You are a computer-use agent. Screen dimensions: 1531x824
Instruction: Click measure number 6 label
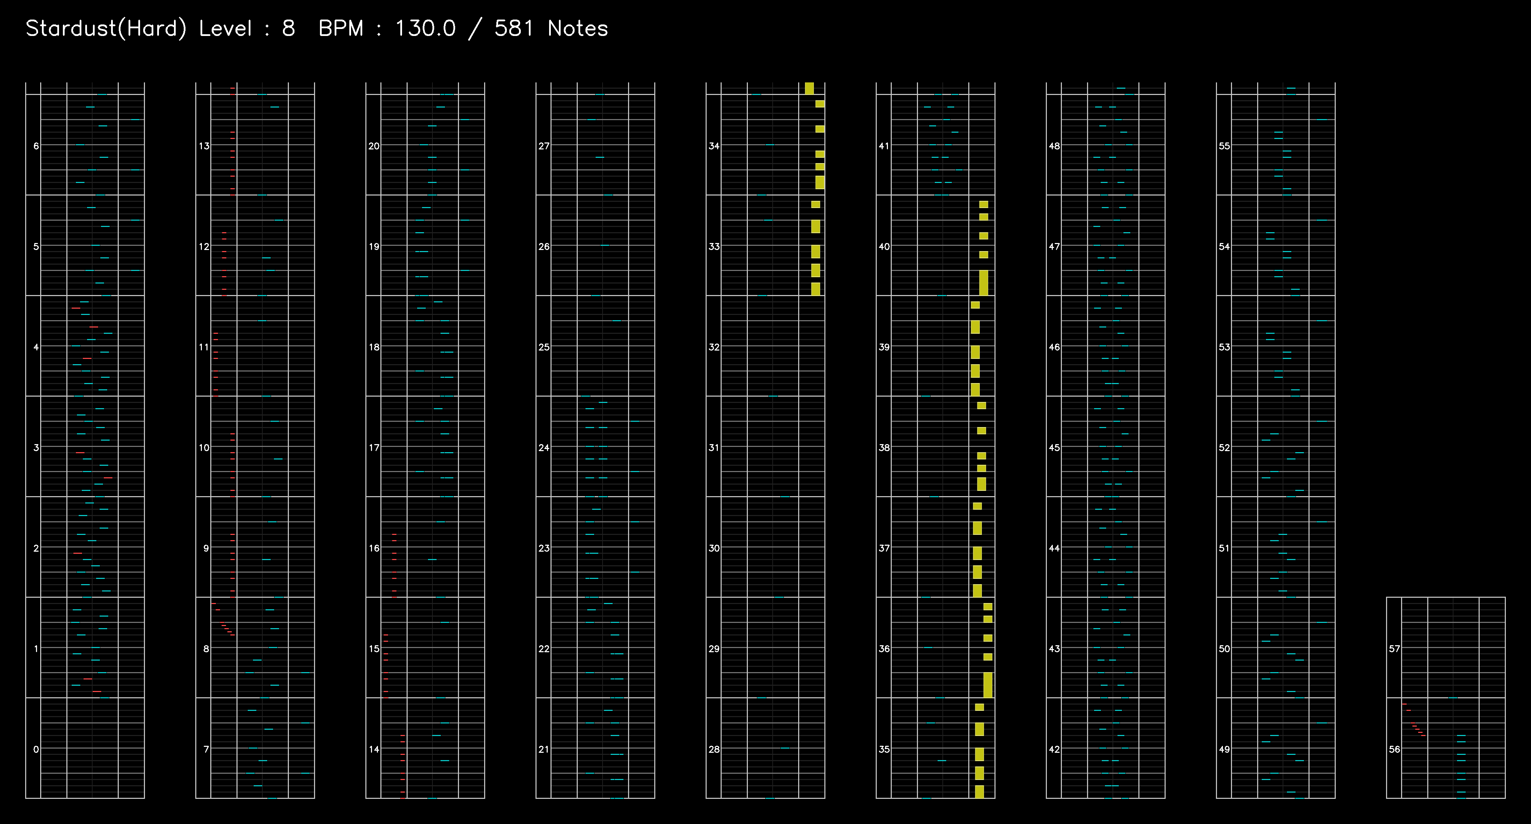pyautogui.click(x=36, y=146)
